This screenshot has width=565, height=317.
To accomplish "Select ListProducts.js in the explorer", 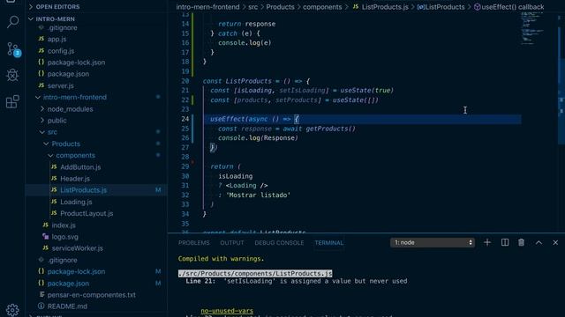I will point(83,190).
